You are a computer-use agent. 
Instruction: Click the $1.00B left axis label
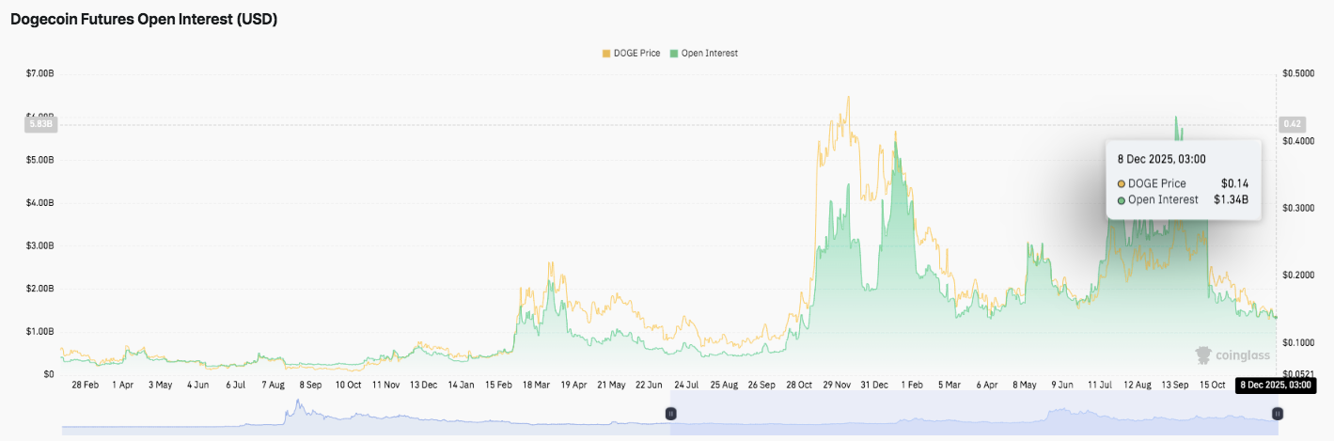[39, 332]
